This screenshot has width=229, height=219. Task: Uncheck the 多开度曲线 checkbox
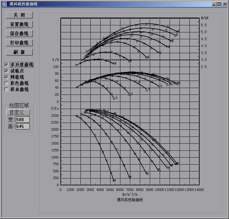(6, 65)
